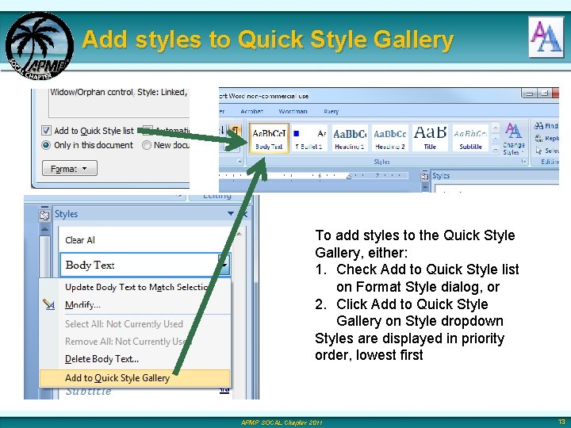The width and height of the screenshot is (571, 428).
Task: Toggle the Show/Hide paragraph marks icon
Action: [235, 130]
